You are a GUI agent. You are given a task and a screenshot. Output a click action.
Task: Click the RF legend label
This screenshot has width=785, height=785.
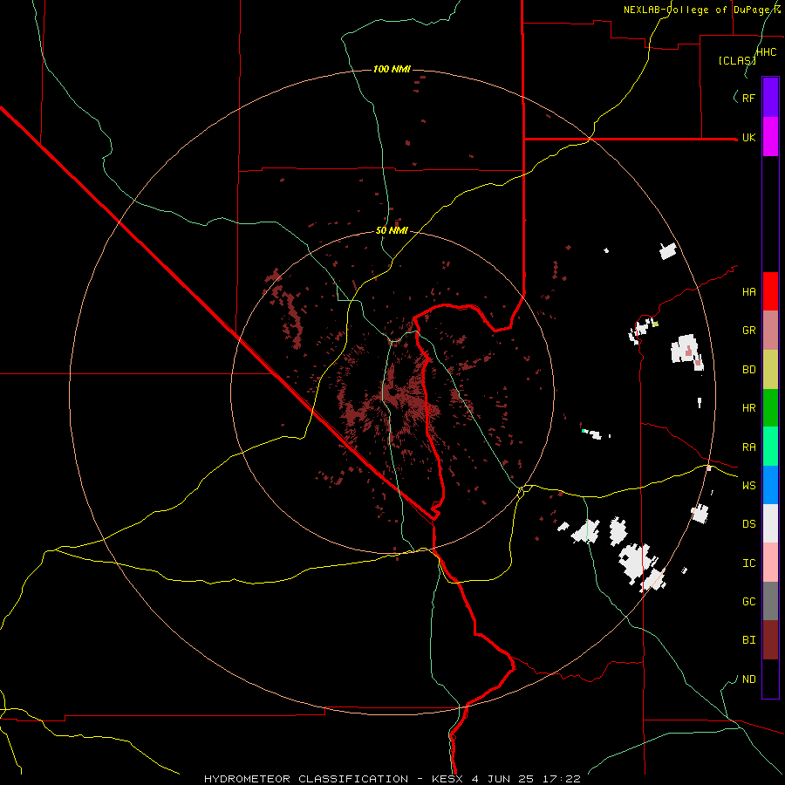coord(748,98)
